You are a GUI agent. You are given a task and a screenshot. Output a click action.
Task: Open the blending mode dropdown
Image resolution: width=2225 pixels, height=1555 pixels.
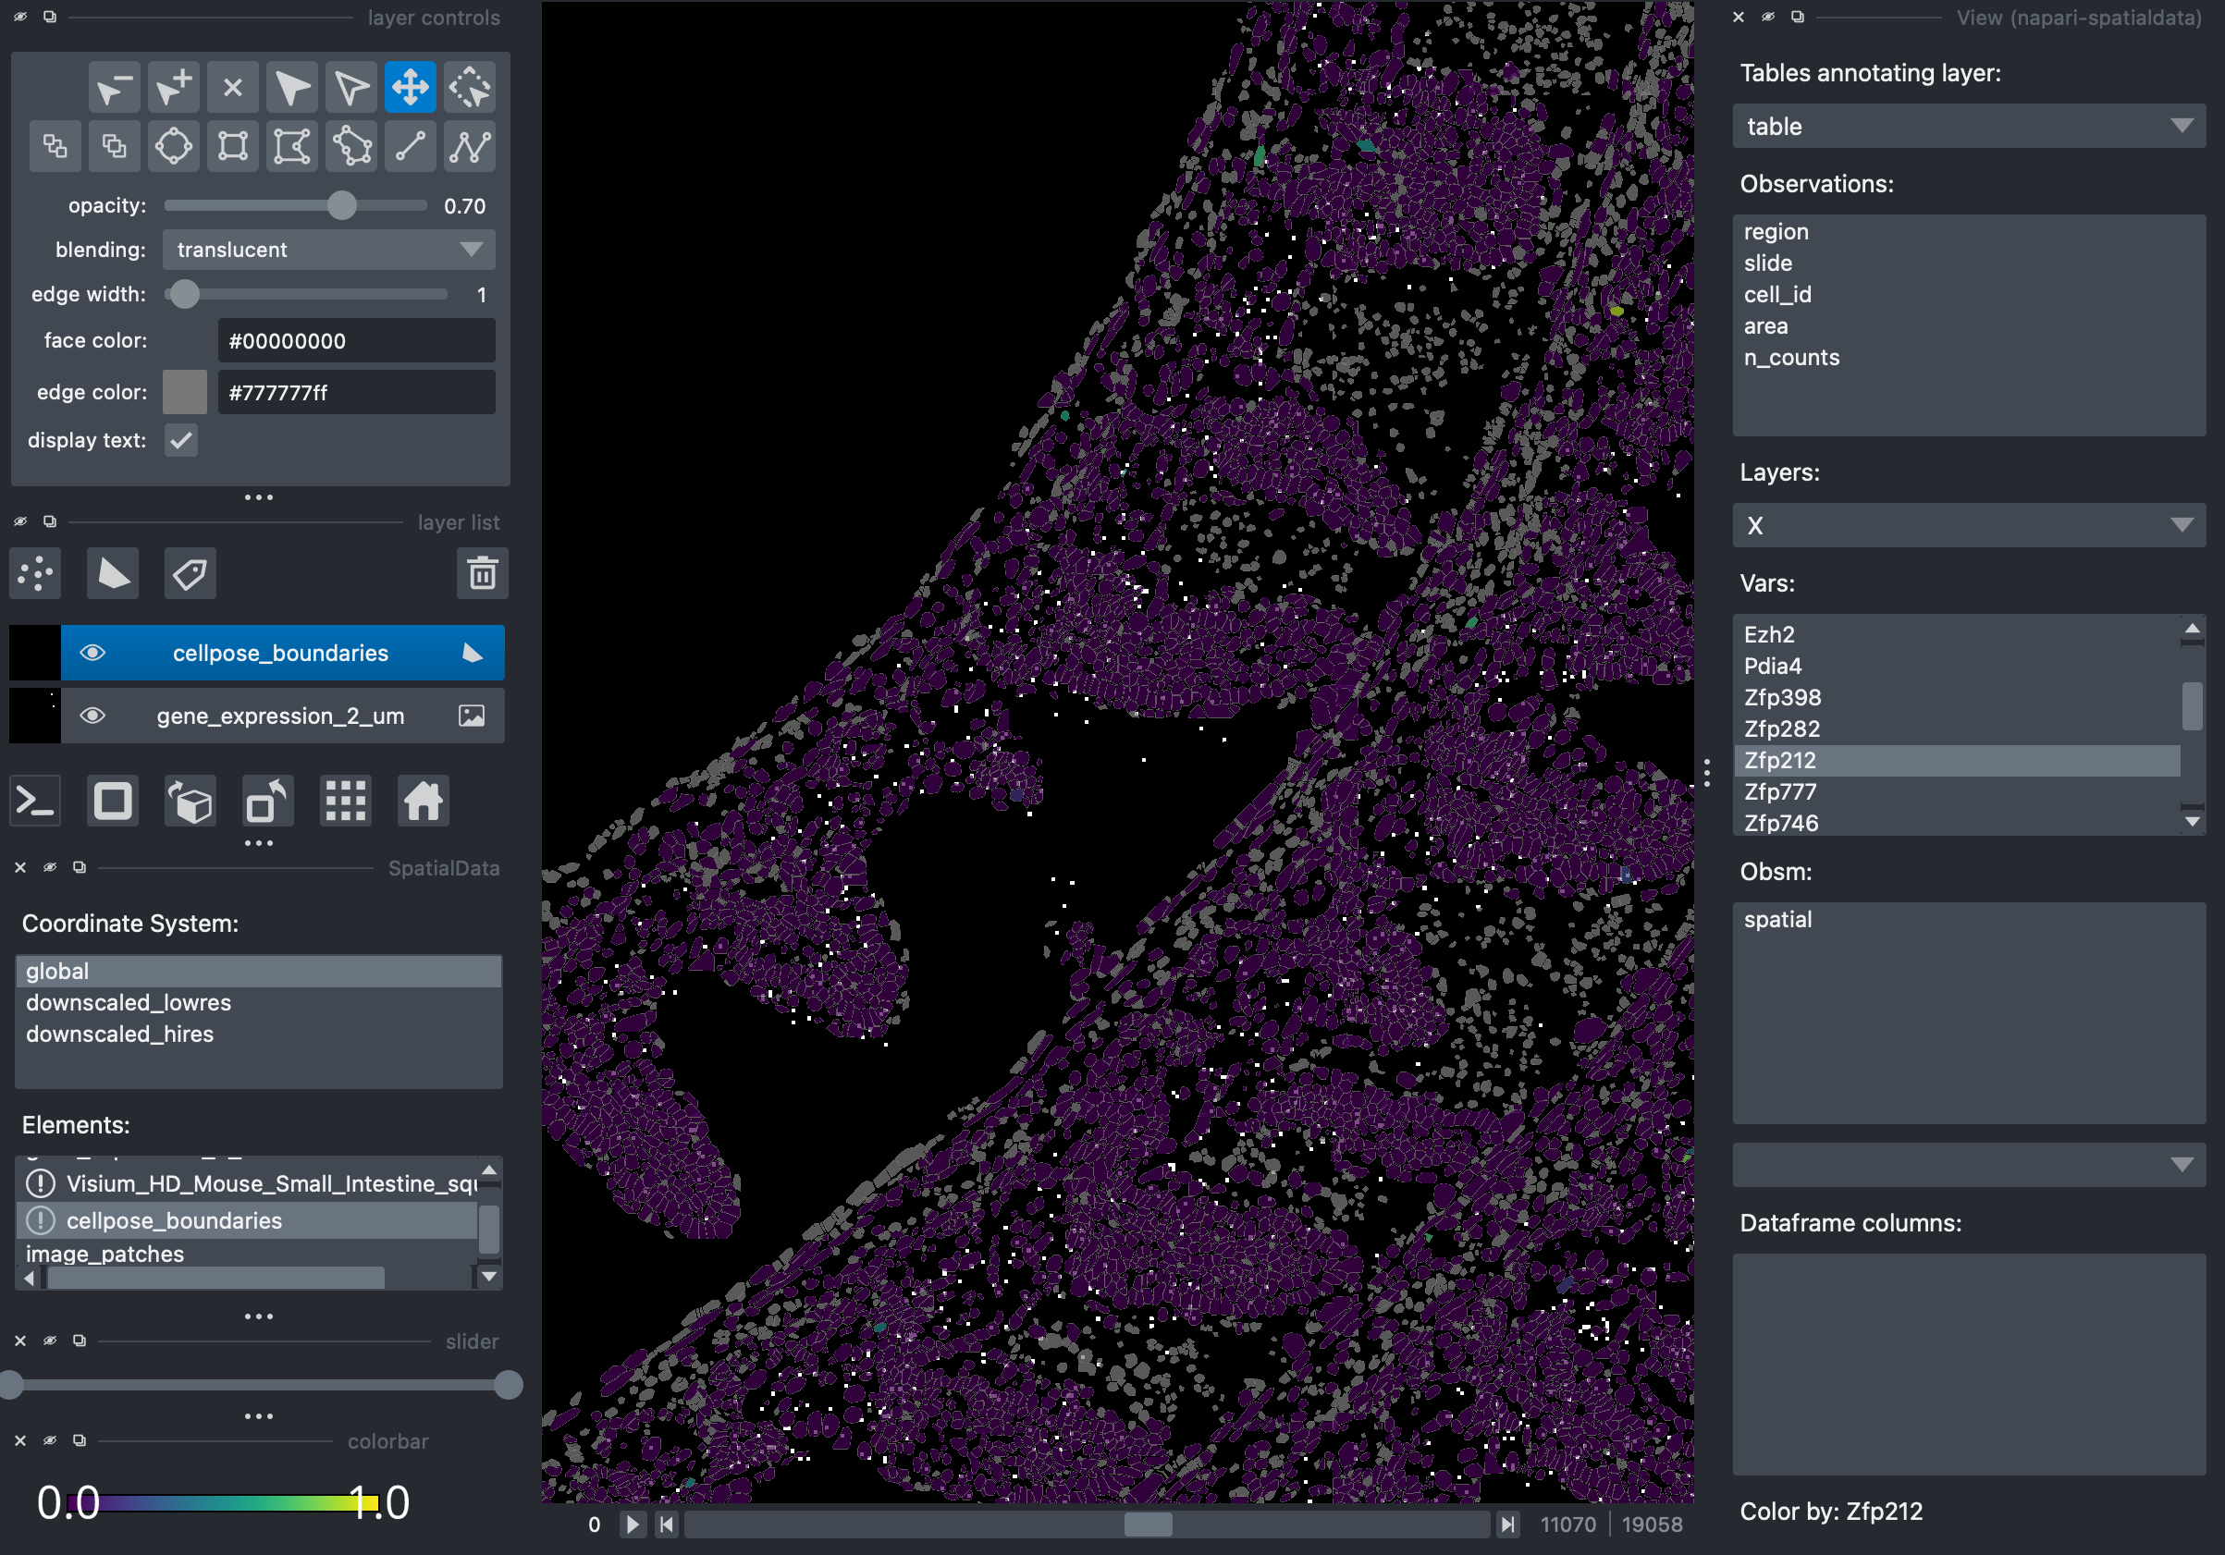[328, 250]
